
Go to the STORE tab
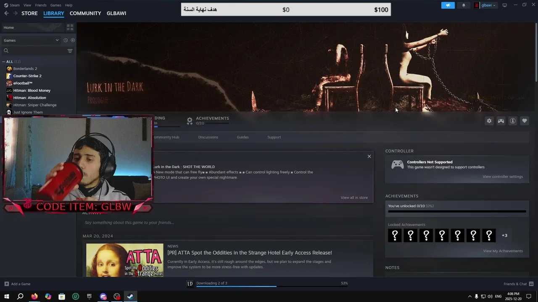point(29,13)
